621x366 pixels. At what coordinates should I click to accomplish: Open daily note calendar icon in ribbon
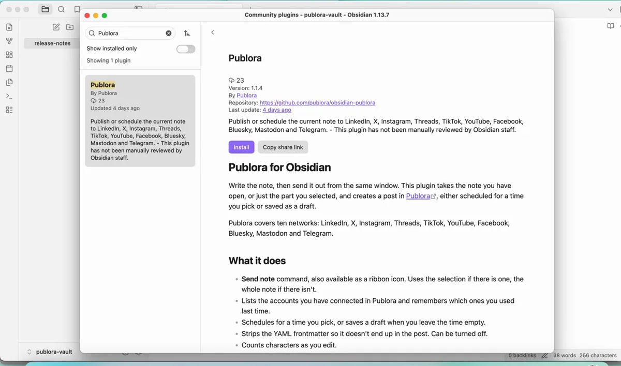9,68
